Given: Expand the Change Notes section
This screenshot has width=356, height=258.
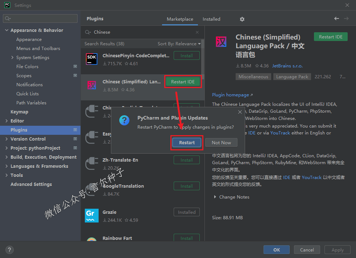Looking at the screenshot, I should [215, 197].
